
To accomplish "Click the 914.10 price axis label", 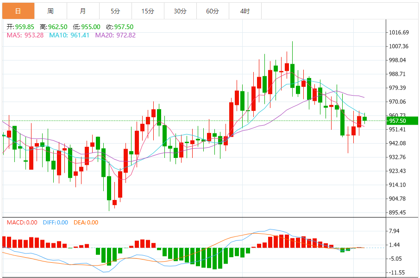I will coord(397,185).
